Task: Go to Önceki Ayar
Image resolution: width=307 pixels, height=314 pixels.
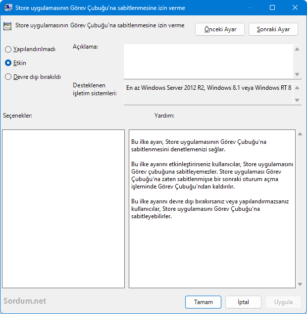Action: (x=220, y=29)
